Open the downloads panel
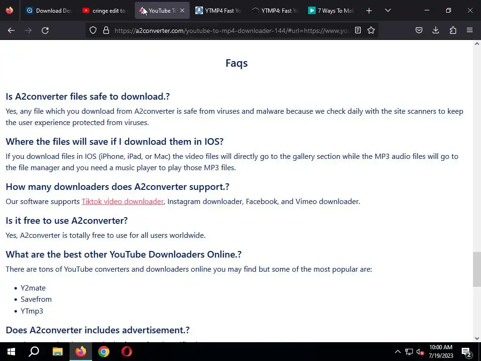This screenshot has width=481, height=361. pos(435,31)
